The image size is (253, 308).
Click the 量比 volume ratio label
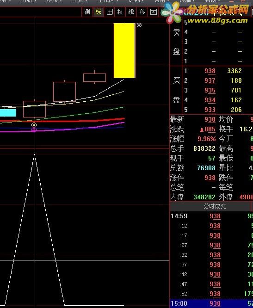click(226, 168)
